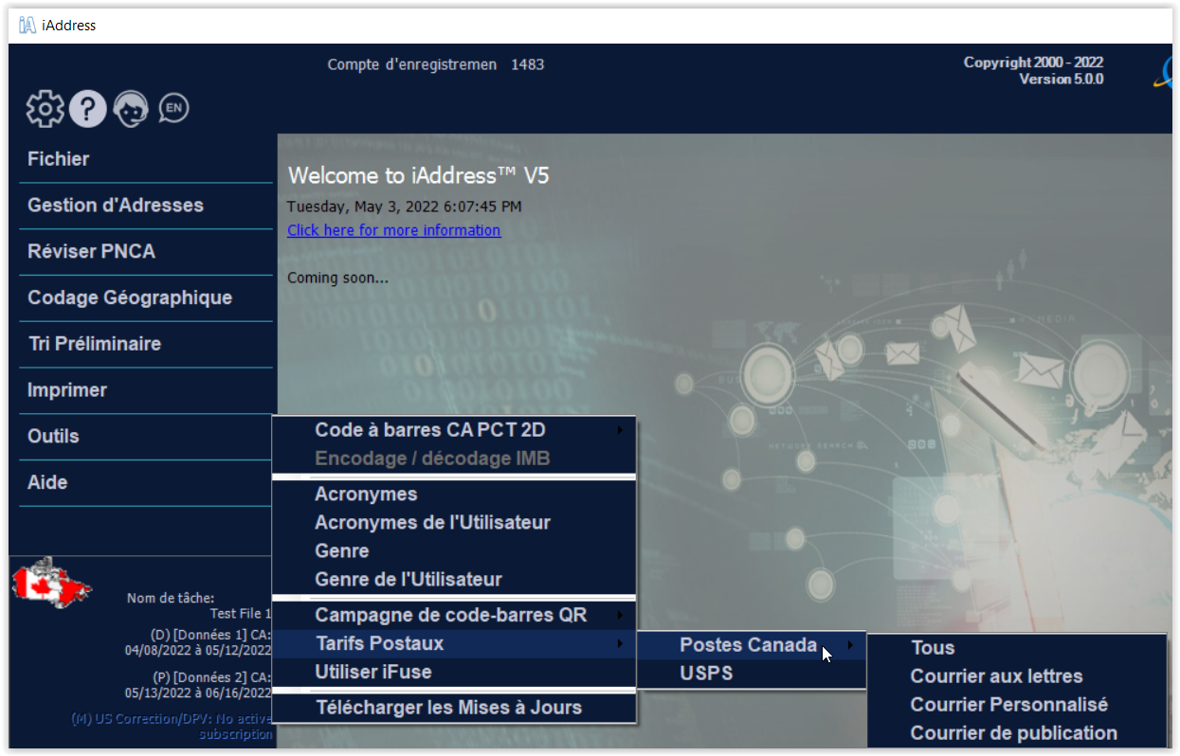This screenshot has width=1180, height=756.
Task: Click Télécharger les Mises à Jours
Action: point(454,708)
